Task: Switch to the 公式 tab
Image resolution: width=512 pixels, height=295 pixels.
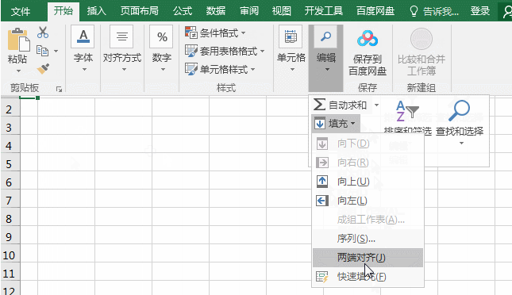Action: [183, 11]
